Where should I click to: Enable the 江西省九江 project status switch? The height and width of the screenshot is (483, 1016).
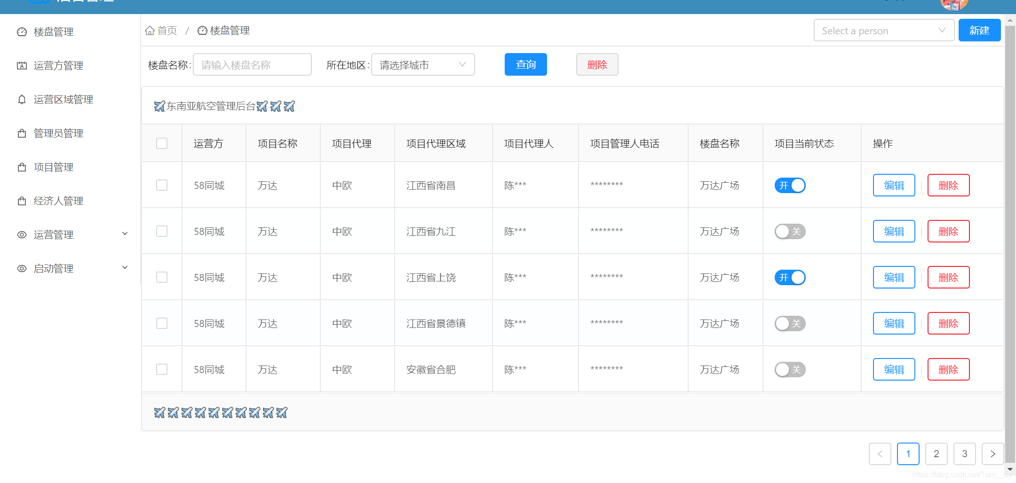[790, 231]
